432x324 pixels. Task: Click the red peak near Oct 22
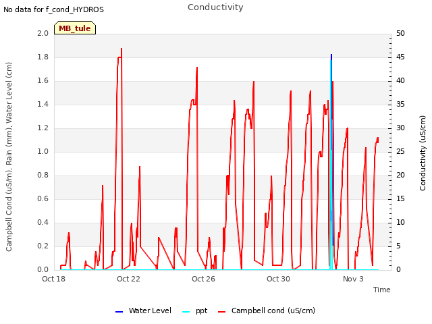(x=122, y=49)
